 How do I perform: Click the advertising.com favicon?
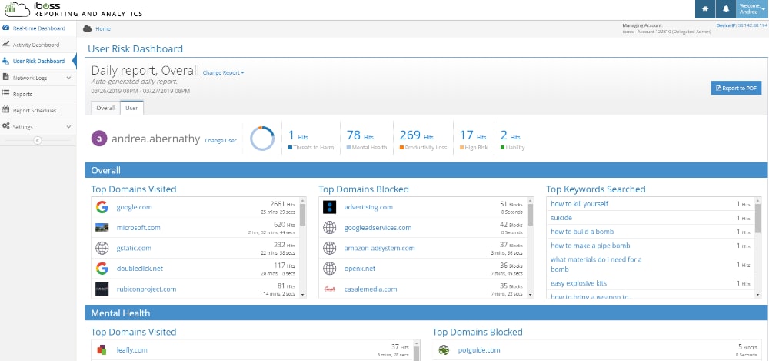330,207
